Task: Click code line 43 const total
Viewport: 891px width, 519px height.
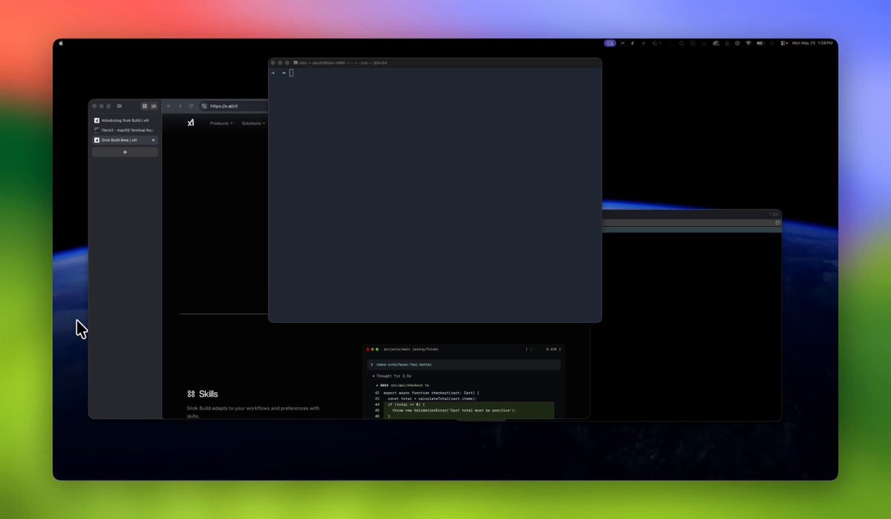Action: [426, 399]
